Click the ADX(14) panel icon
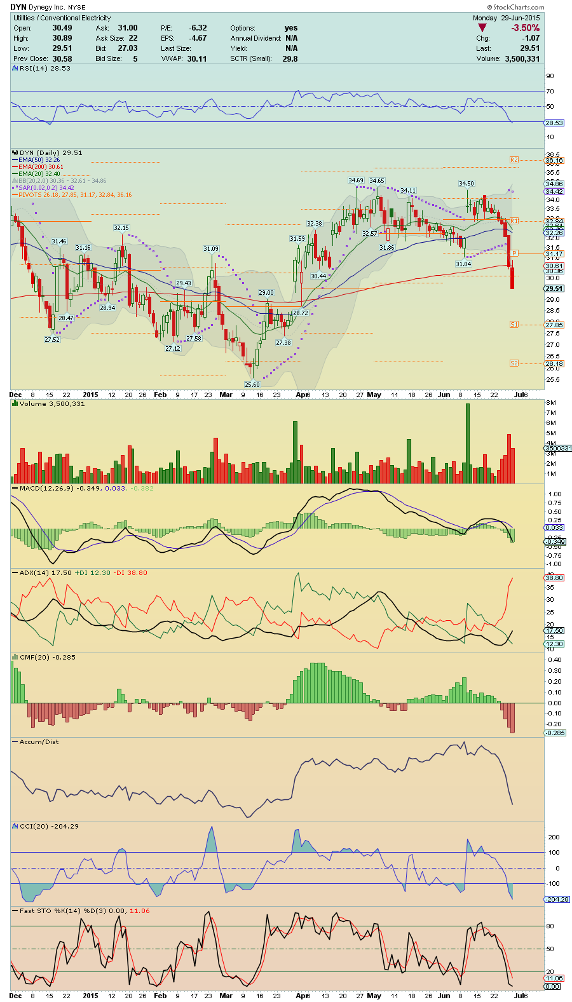The height and width of the screenshot is (1002, 572). click(x=15, y=572)
